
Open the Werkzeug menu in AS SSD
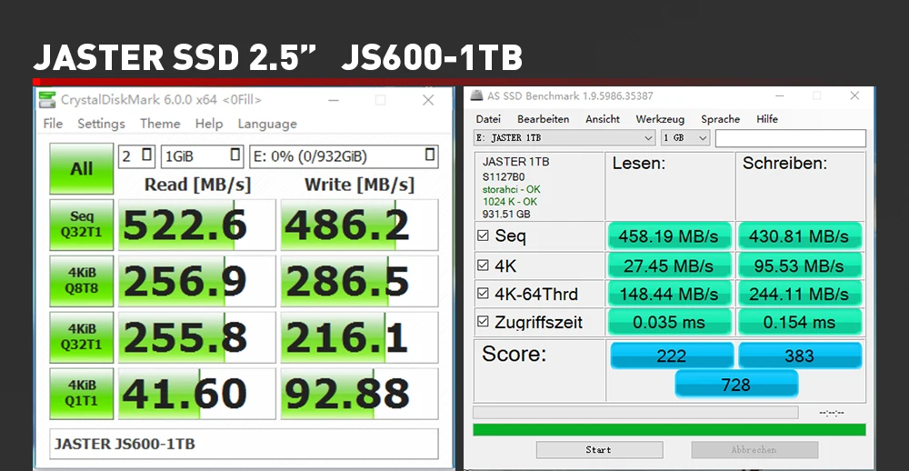(x=660, y=119)
